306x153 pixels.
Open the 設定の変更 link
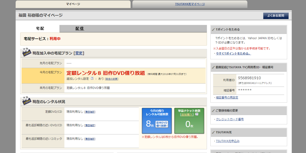point(111,79)
